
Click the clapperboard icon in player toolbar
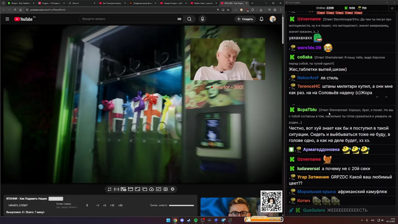click(x=131, y=189)
